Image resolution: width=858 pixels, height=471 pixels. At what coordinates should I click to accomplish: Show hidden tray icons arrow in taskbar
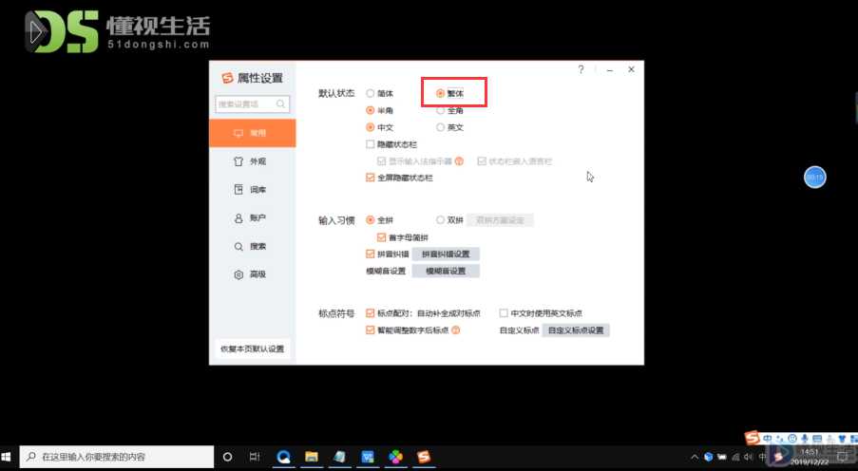695,457
